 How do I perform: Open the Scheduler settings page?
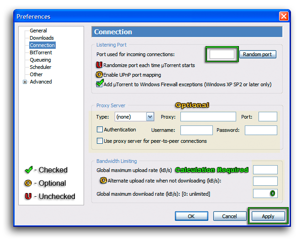coord(41,67)
